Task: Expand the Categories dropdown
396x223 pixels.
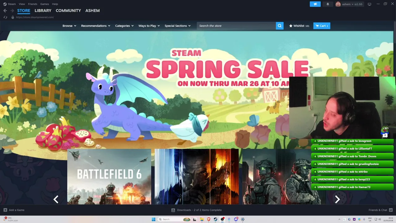Action: [x=124, y=26]
